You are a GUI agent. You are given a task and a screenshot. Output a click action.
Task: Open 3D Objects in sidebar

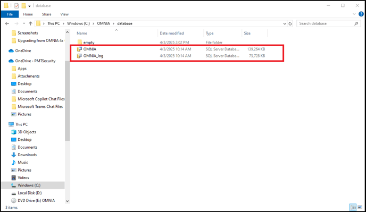27,132
